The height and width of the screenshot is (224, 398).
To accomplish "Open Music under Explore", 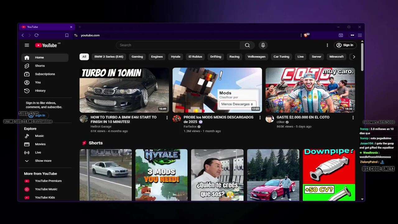I will [45, 136].
